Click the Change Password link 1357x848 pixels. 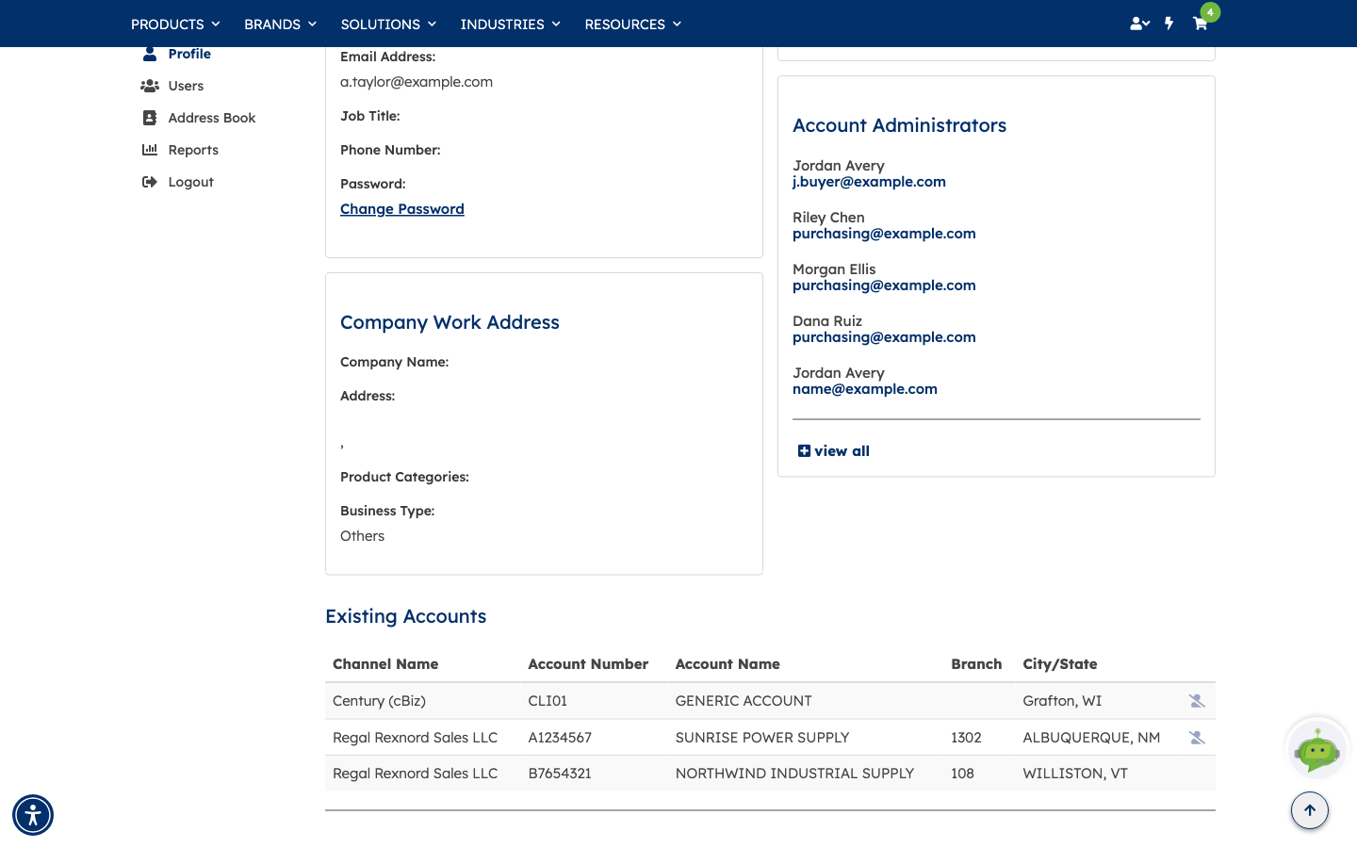coord(402,209)
